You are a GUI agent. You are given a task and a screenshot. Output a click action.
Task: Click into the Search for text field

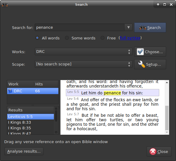point(80,27)
